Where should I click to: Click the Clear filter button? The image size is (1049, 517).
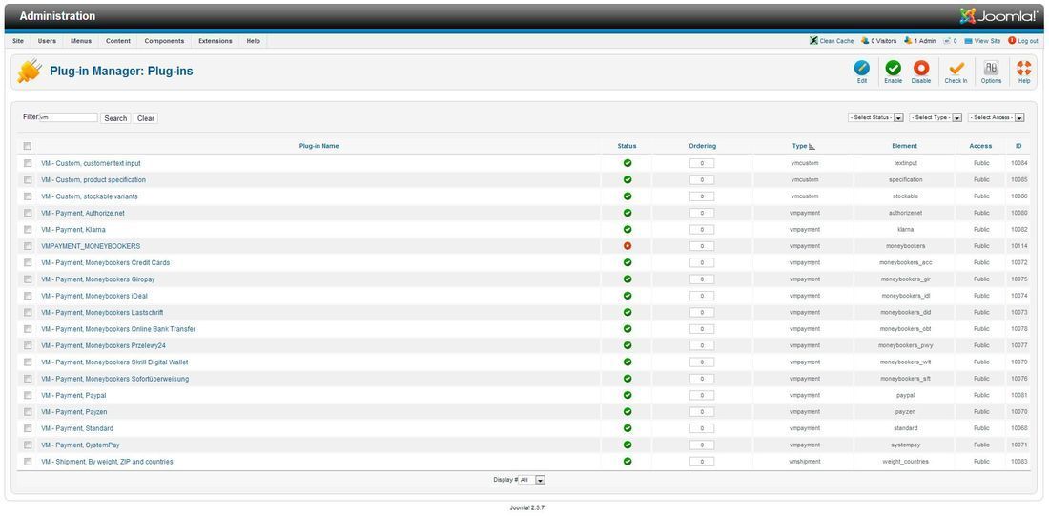pos(146,118)
